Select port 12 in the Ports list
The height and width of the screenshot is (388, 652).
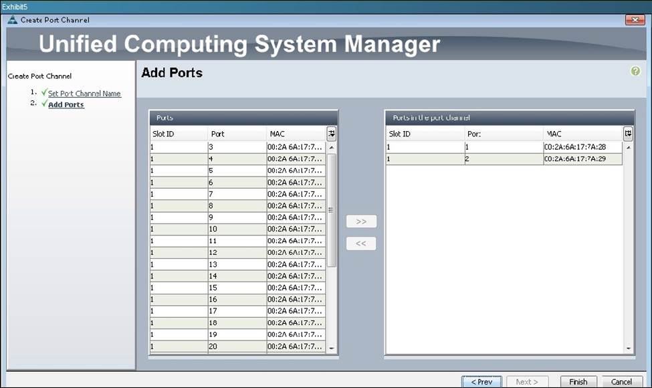[x=238, y=252]
